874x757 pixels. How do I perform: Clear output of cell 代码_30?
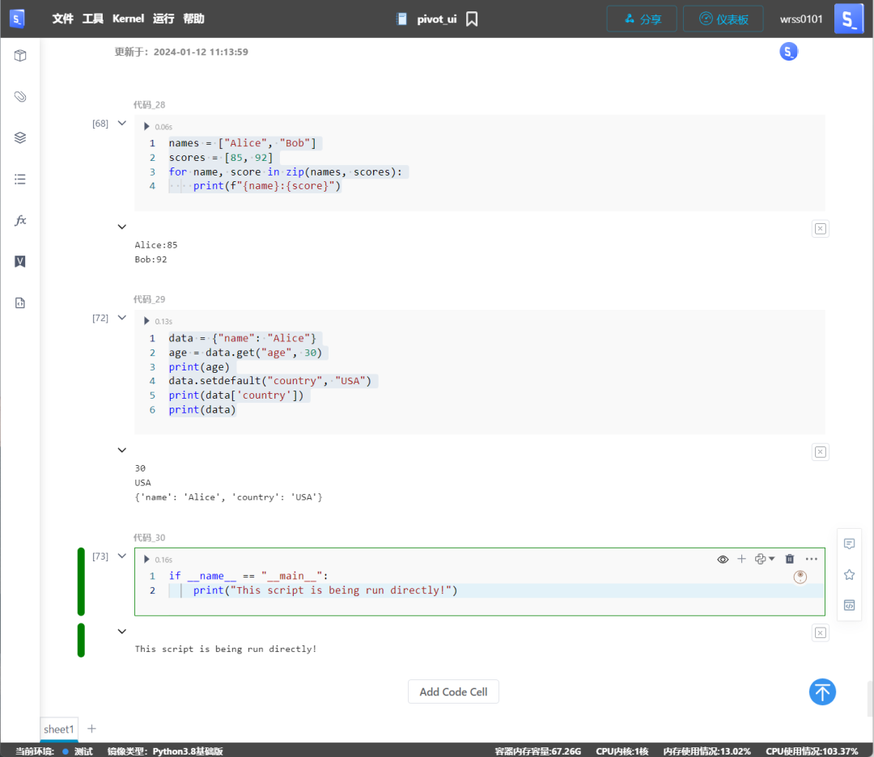click(820, 632)
